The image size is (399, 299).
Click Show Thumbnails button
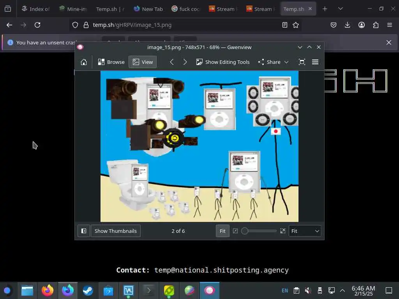(115, 231)
